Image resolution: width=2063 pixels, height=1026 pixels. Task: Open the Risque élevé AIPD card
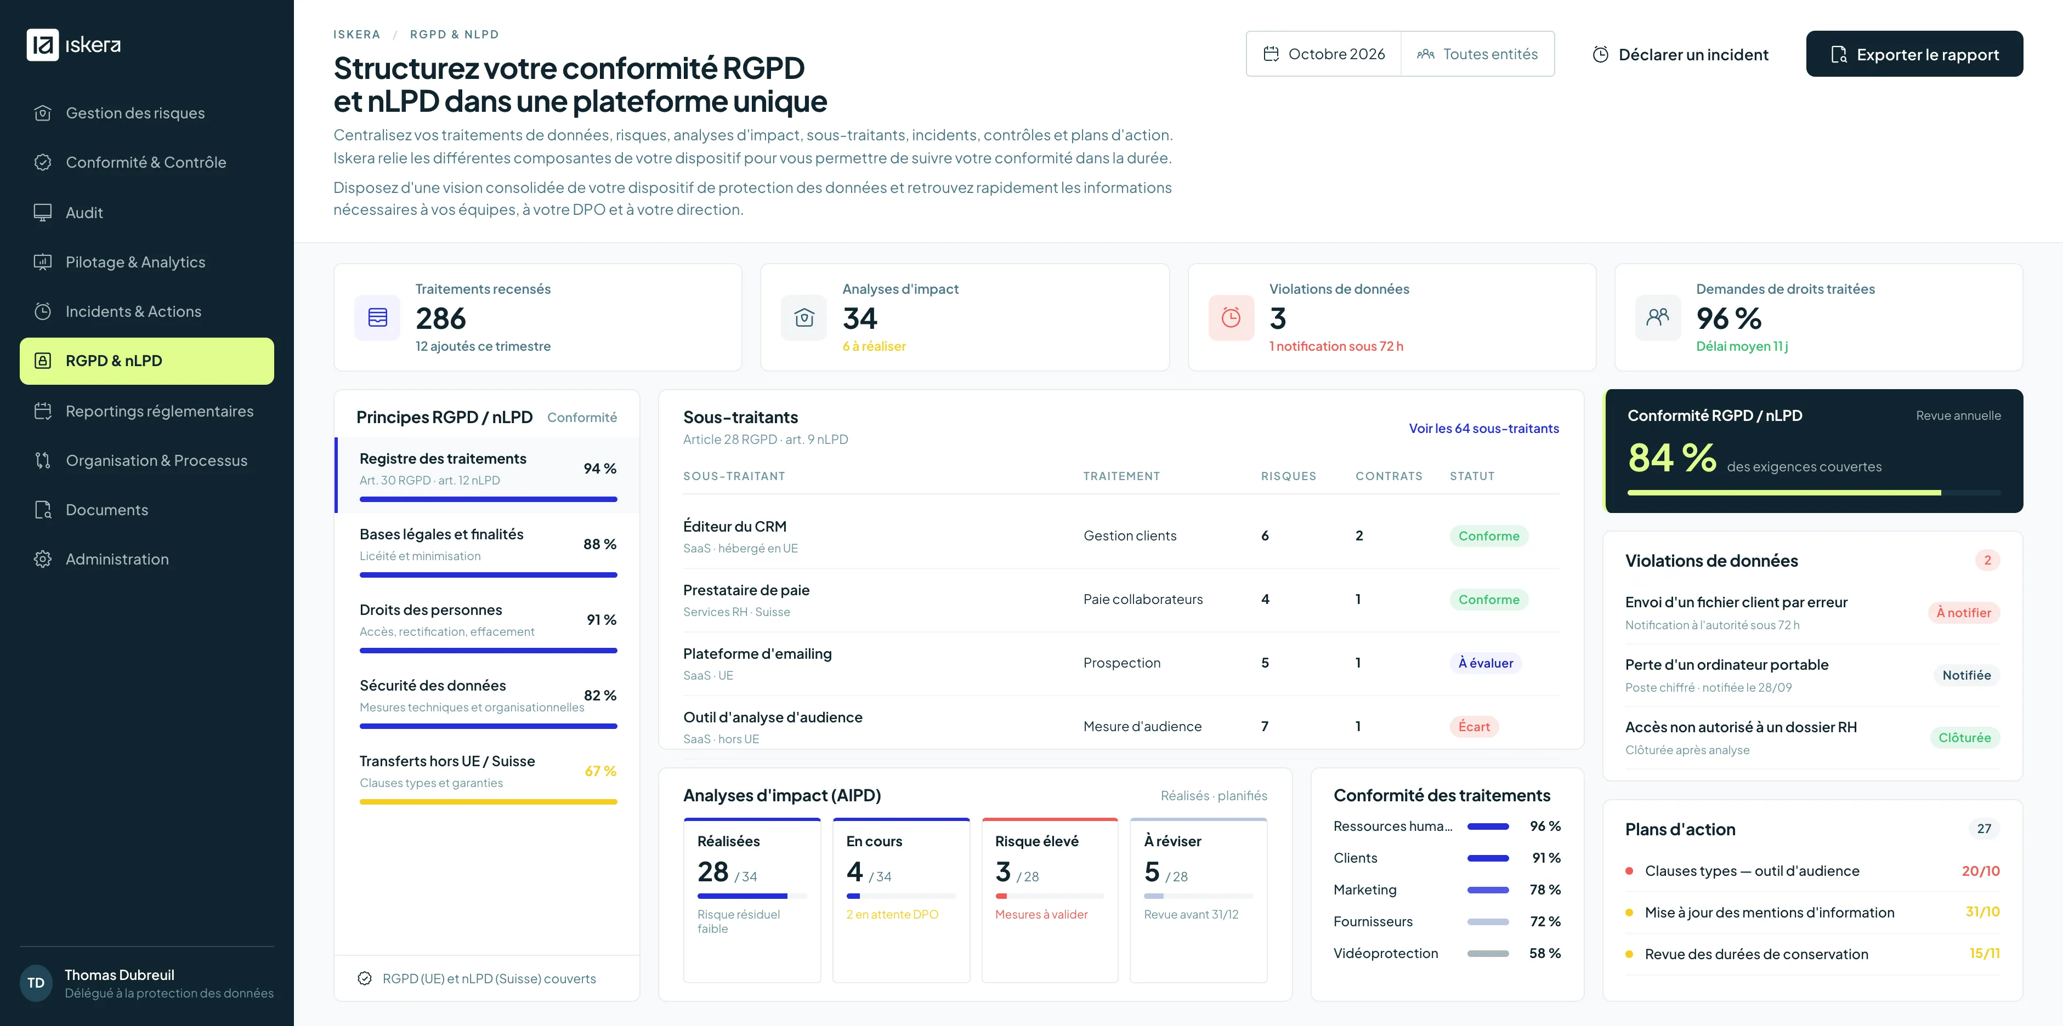[1049, 900]
